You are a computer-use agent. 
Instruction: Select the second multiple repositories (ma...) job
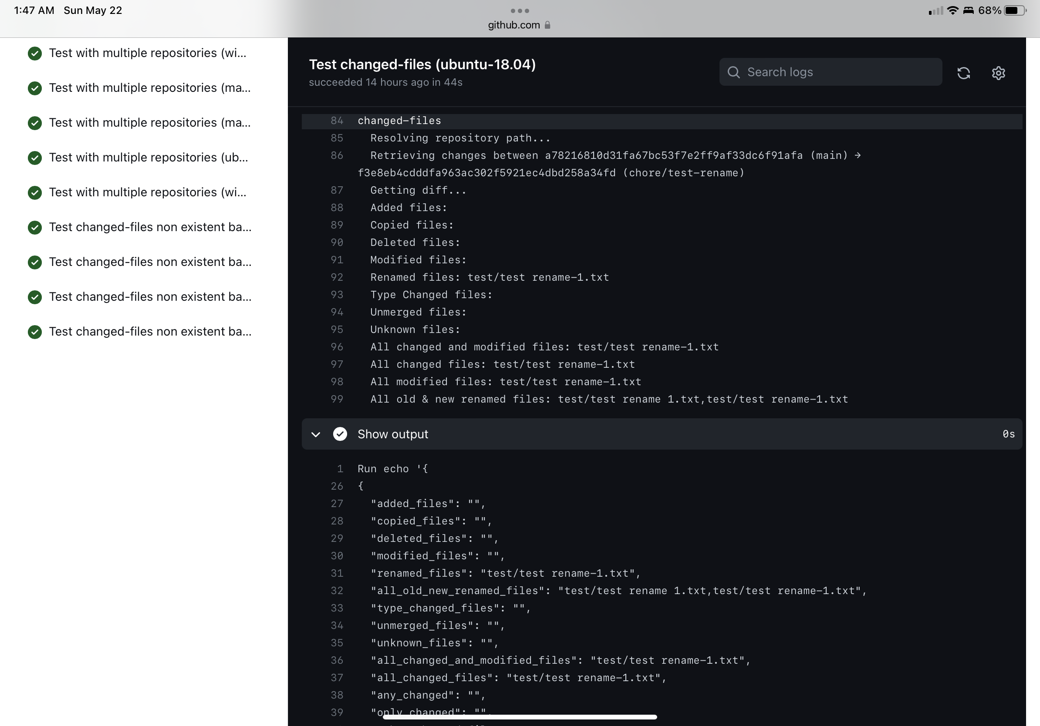150,123
